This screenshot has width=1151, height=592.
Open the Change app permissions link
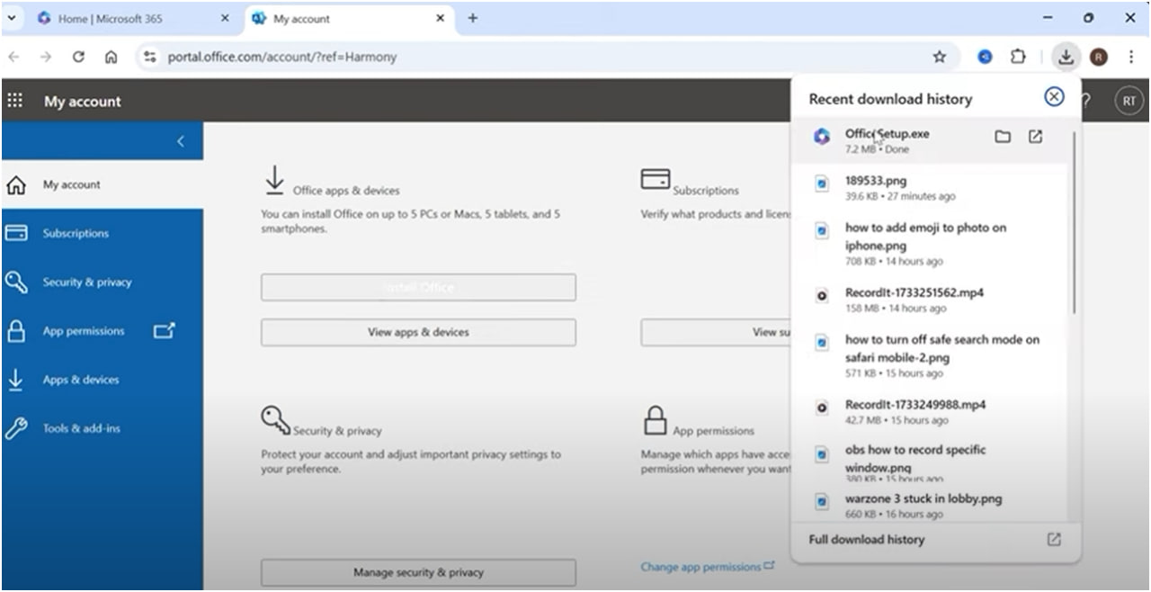pos(707,567)
